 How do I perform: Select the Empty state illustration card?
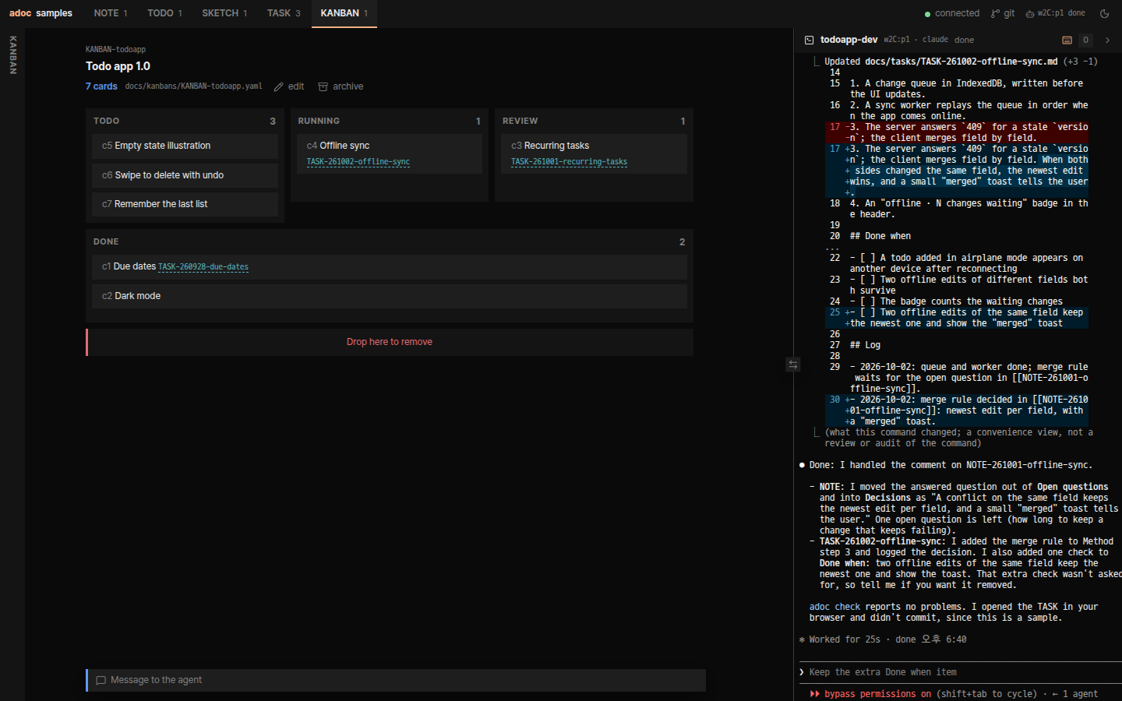pos(185,146)
